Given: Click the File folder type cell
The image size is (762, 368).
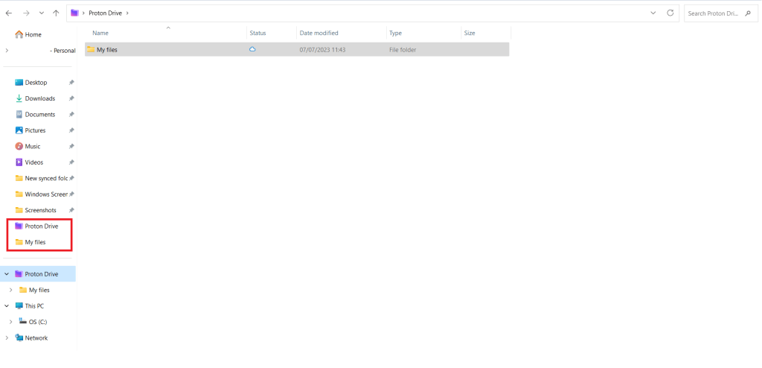Looking at the screenshot, I should 403,50.
